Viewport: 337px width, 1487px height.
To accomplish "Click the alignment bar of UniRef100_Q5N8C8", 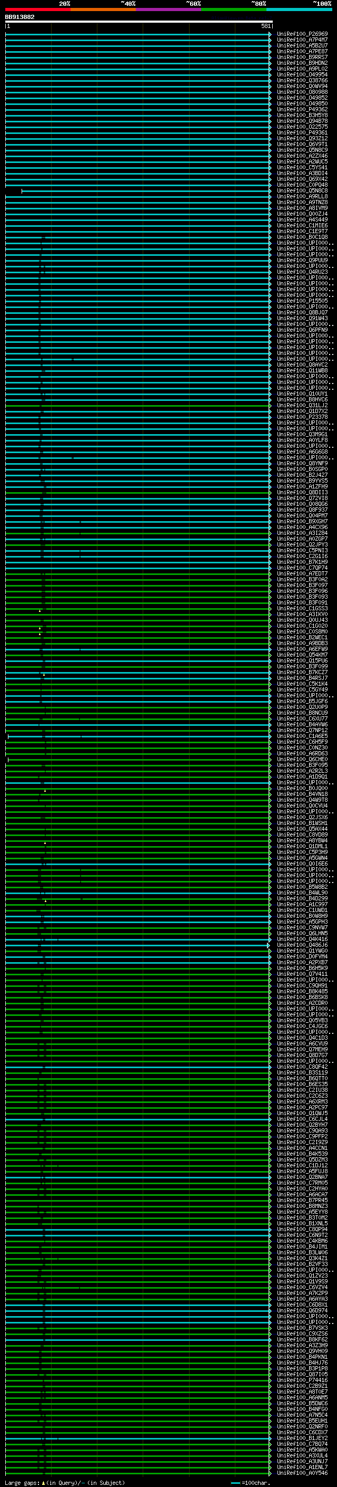I will (146, 191).
